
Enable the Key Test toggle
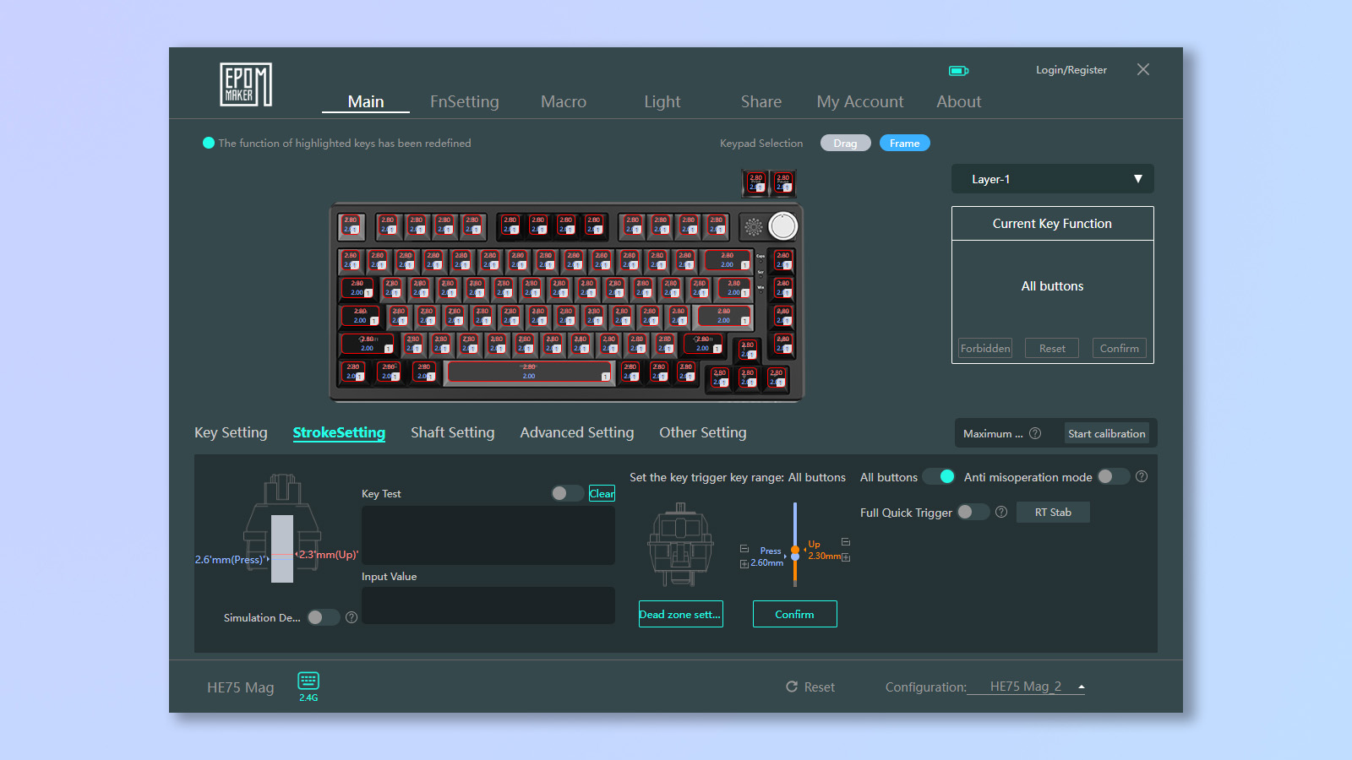[x=567, y=493]
